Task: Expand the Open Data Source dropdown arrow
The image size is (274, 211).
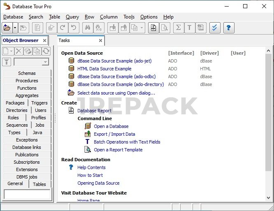Action: [15, 28]
